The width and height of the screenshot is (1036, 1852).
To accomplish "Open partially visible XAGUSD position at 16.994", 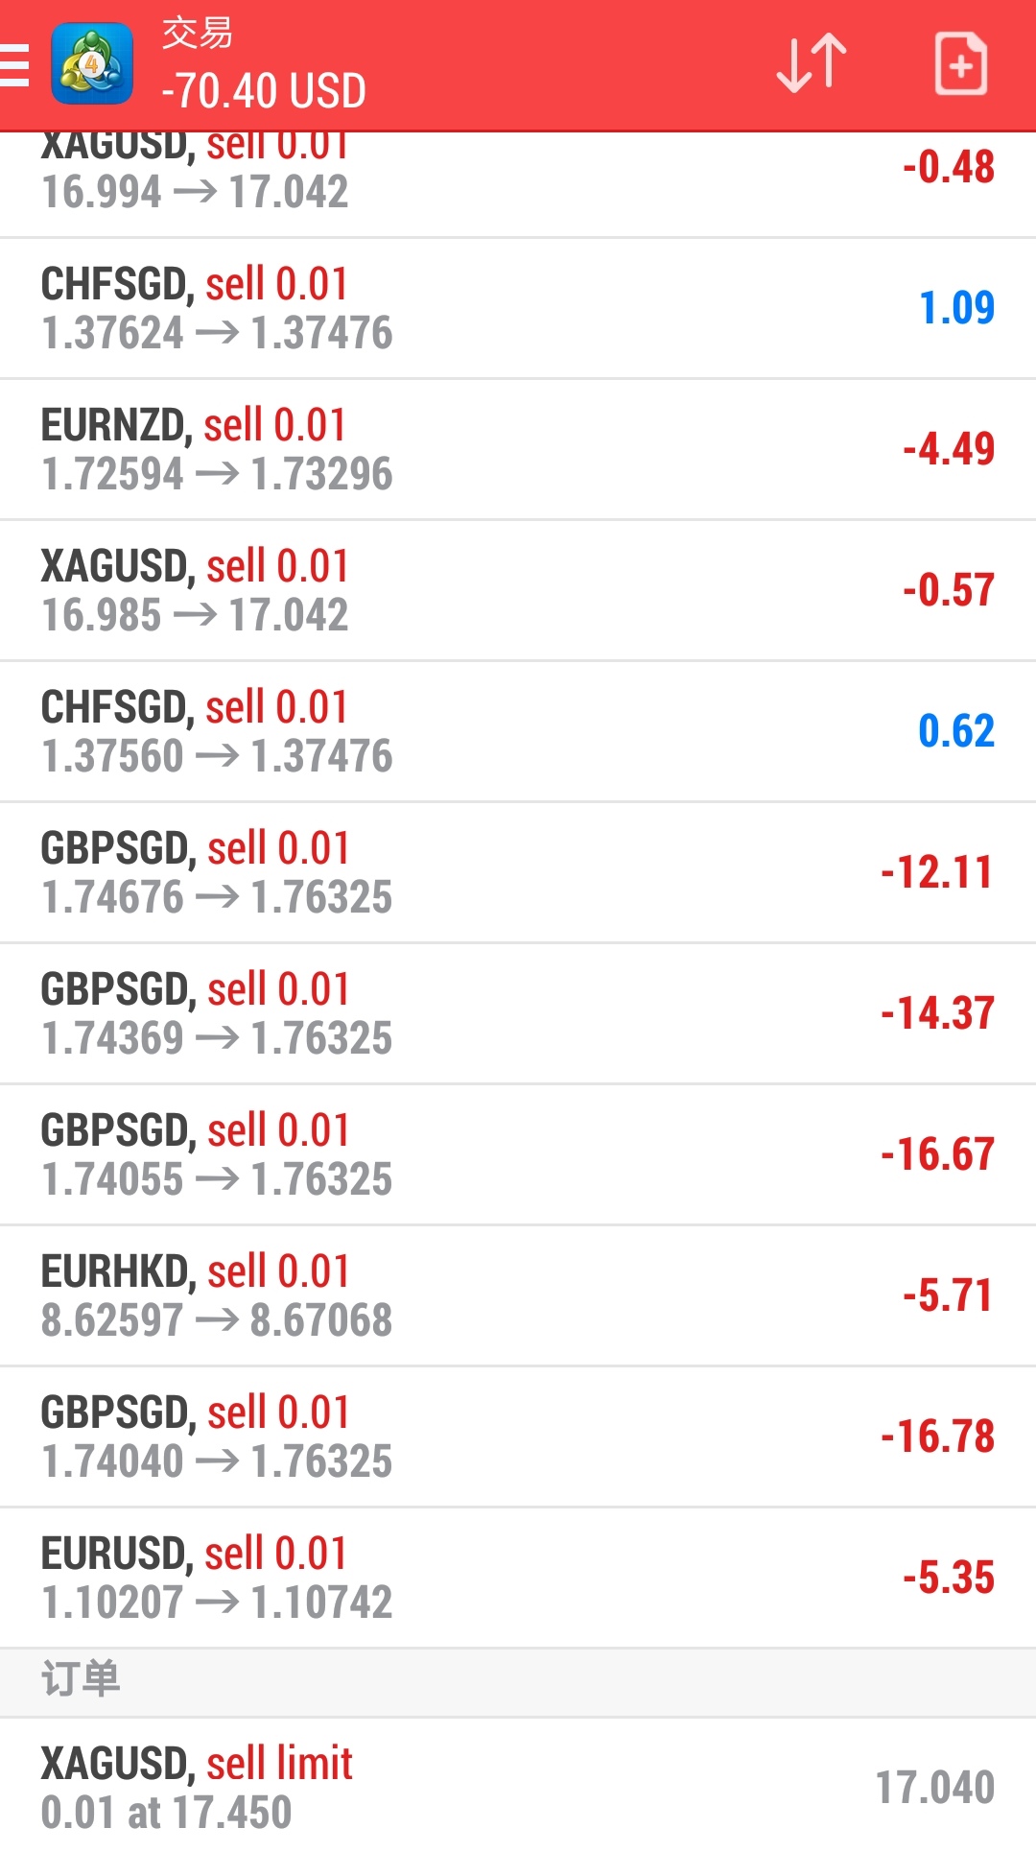I will (x=518, y=184).
